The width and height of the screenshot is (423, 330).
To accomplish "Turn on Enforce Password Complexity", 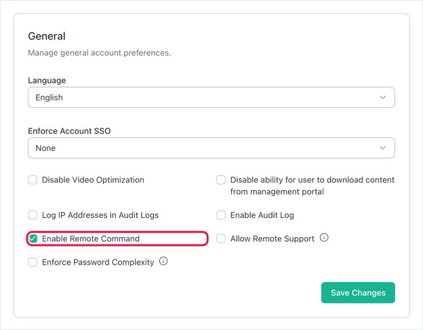I will click(x=33, y=262).
